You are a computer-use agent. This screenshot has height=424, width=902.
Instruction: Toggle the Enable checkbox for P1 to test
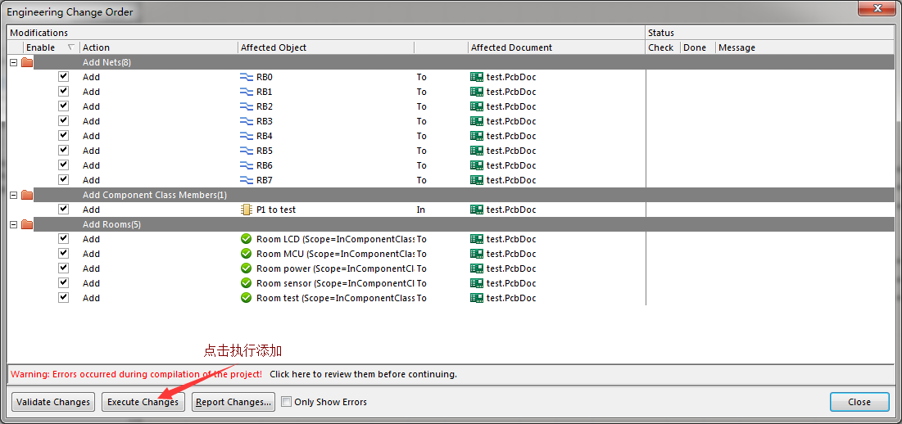(64, 209)
